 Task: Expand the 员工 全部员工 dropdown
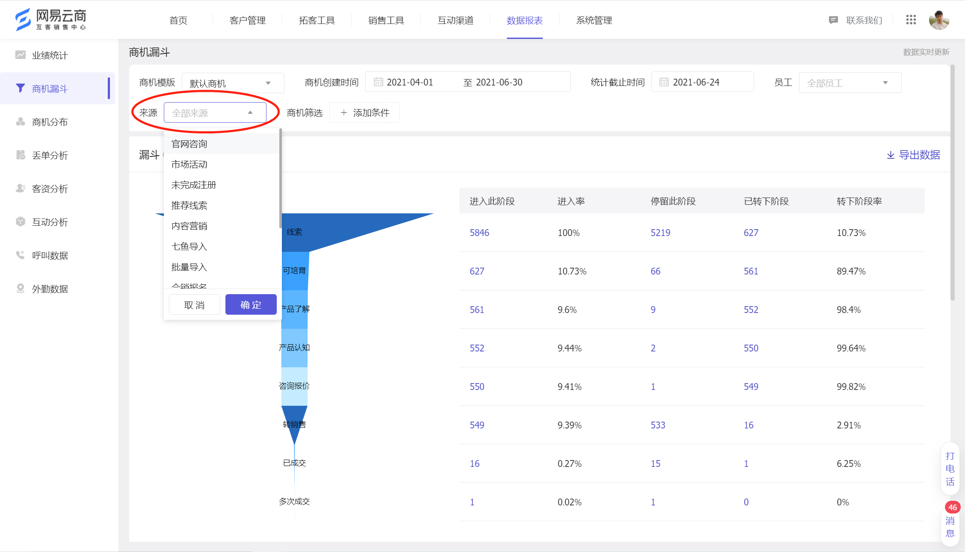point(850,83)
